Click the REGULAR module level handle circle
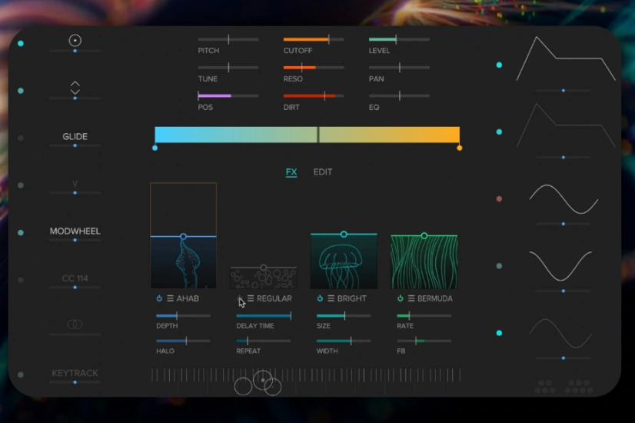This screenshot has height=423, width=635. tap(263, 268)
